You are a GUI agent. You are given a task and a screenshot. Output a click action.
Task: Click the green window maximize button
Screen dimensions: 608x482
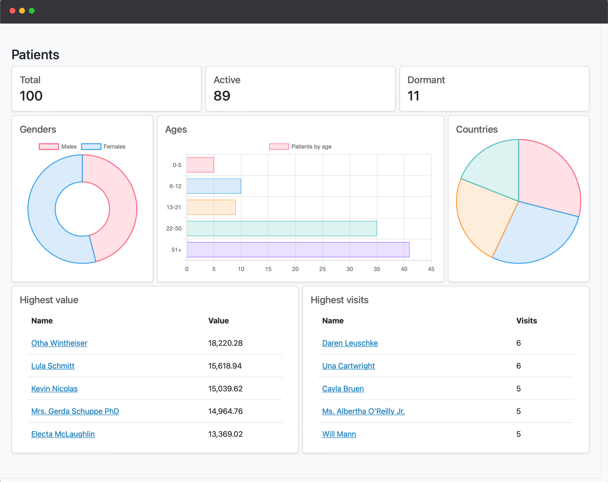[x=32, y=11]
